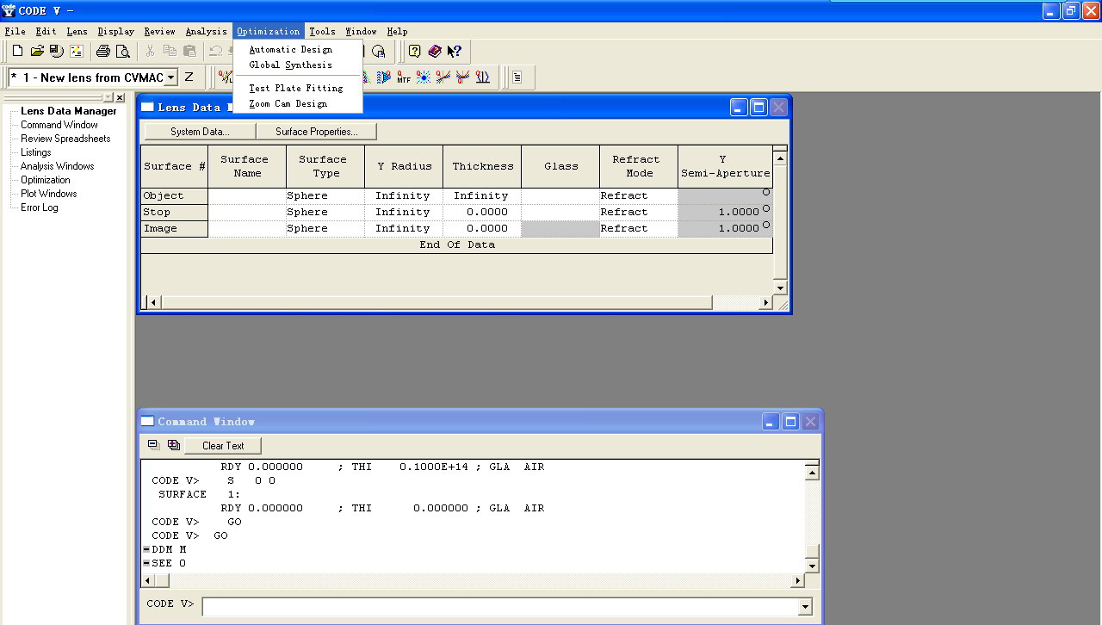Click the Stop surface row header
The image size is (1102, 625).
175,213
